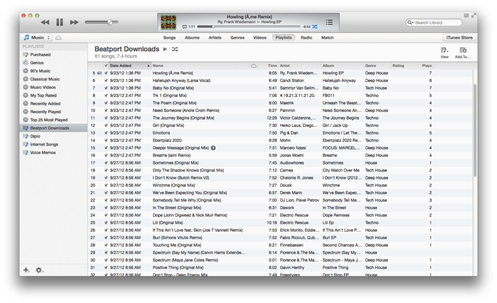Click the vertical scrollbar of song list
This screenshot has width=497, height=303.
click(475, 131)
